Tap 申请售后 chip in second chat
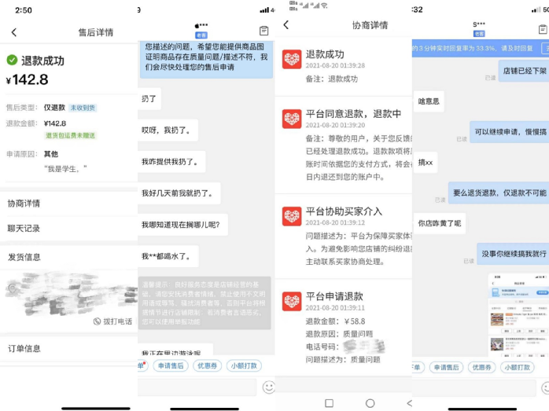 (446, 367)
